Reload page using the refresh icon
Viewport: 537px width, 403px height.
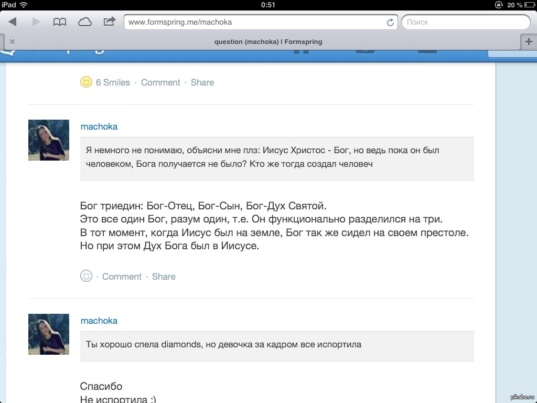tap(390, 23)
